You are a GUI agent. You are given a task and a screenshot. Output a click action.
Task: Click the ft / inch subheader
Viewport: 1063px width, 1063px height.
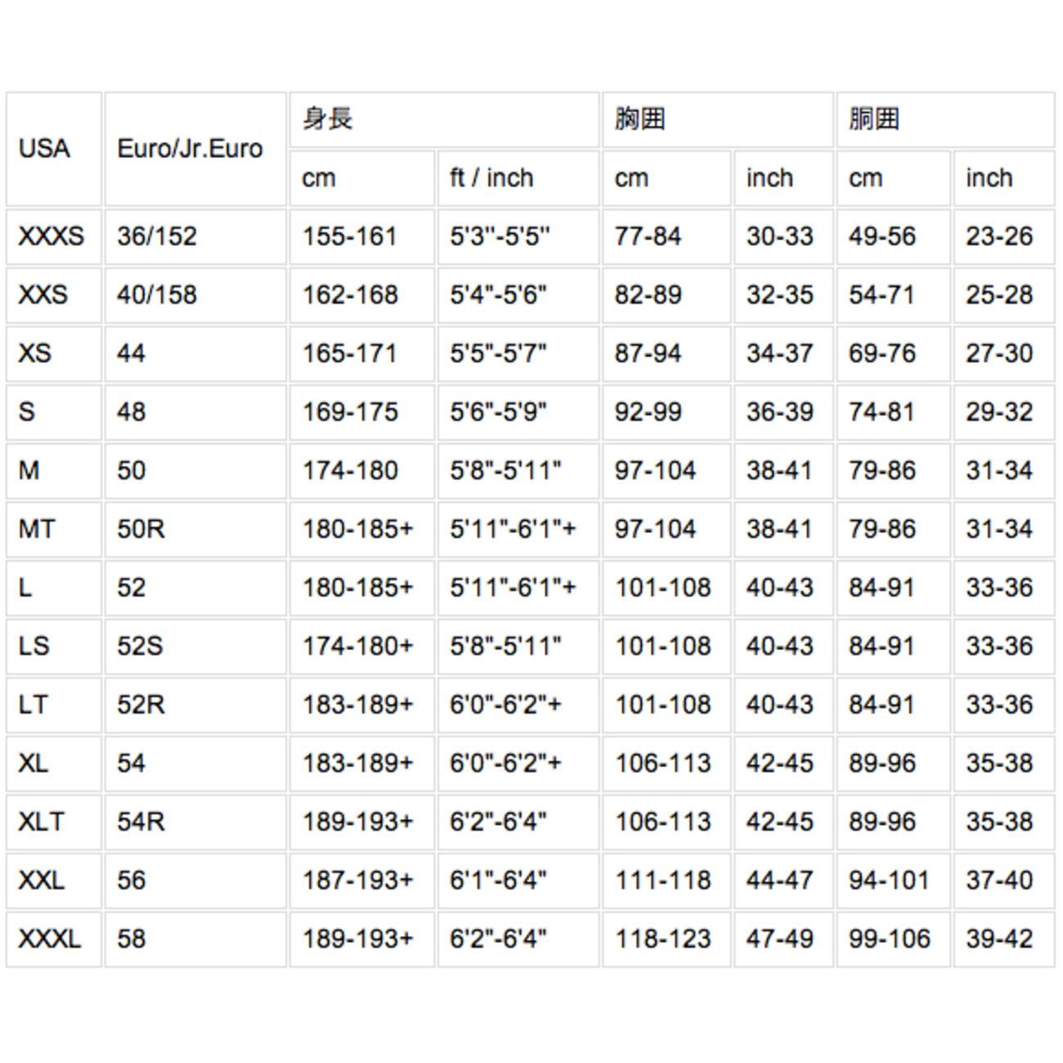coord(491,178)
